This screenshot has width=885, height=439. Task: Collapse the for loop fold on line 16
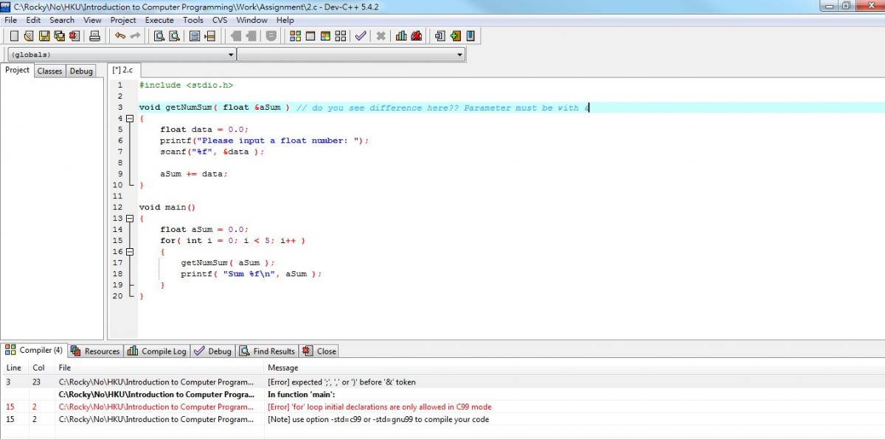pos(130,252)
